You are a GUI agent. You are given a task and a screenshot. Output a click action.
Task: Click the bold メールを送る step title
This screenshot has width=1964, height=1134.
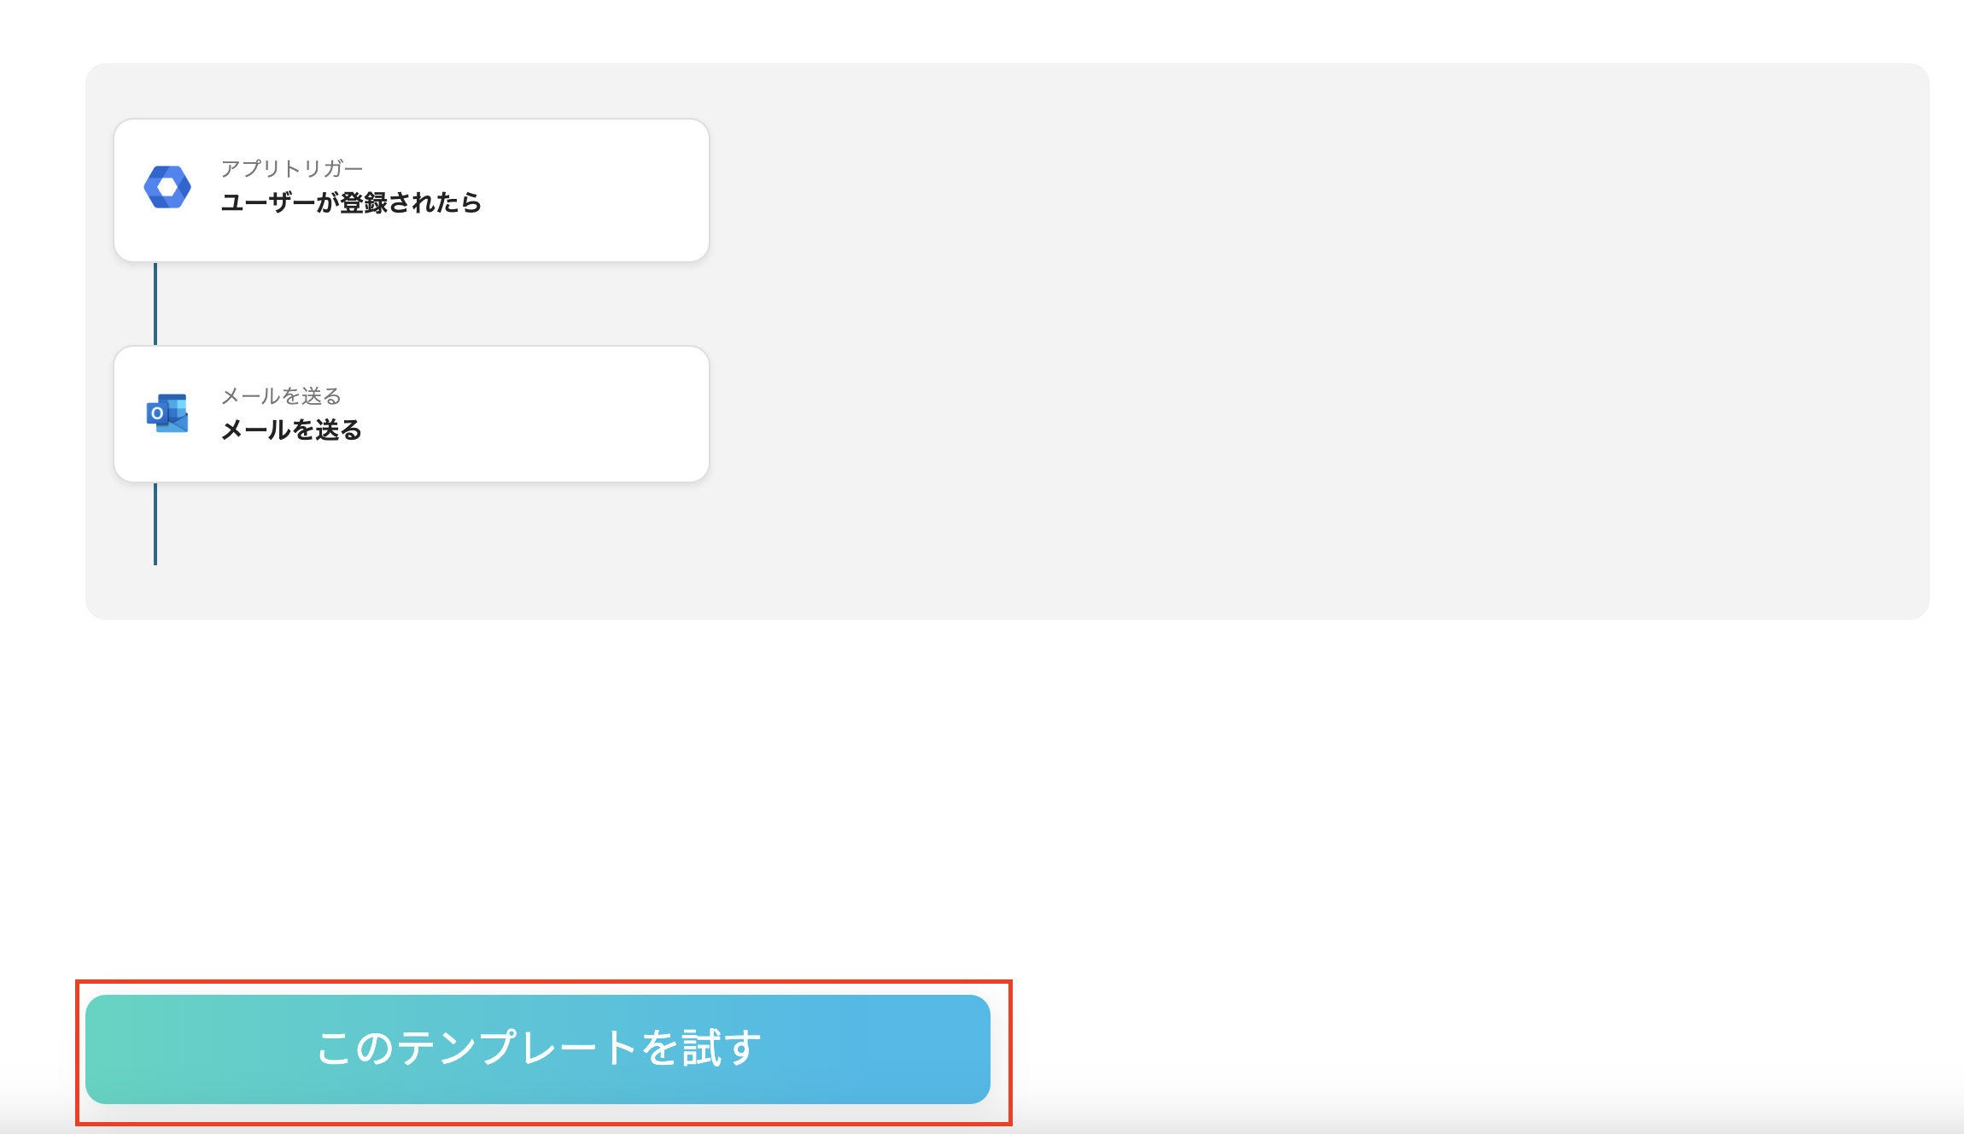pos(290,431)
